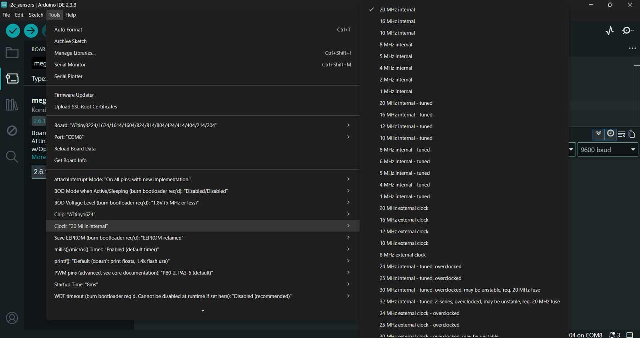Open the Debug sidebar icon
The width and height of the screenshot is (640, 338).
(x=12, y=130)
